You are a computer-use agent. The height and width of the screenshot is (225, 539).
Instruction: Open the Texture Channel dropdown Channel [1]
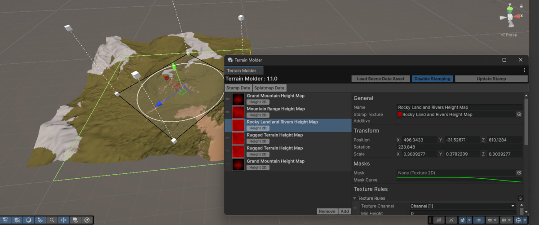[463, 206]
